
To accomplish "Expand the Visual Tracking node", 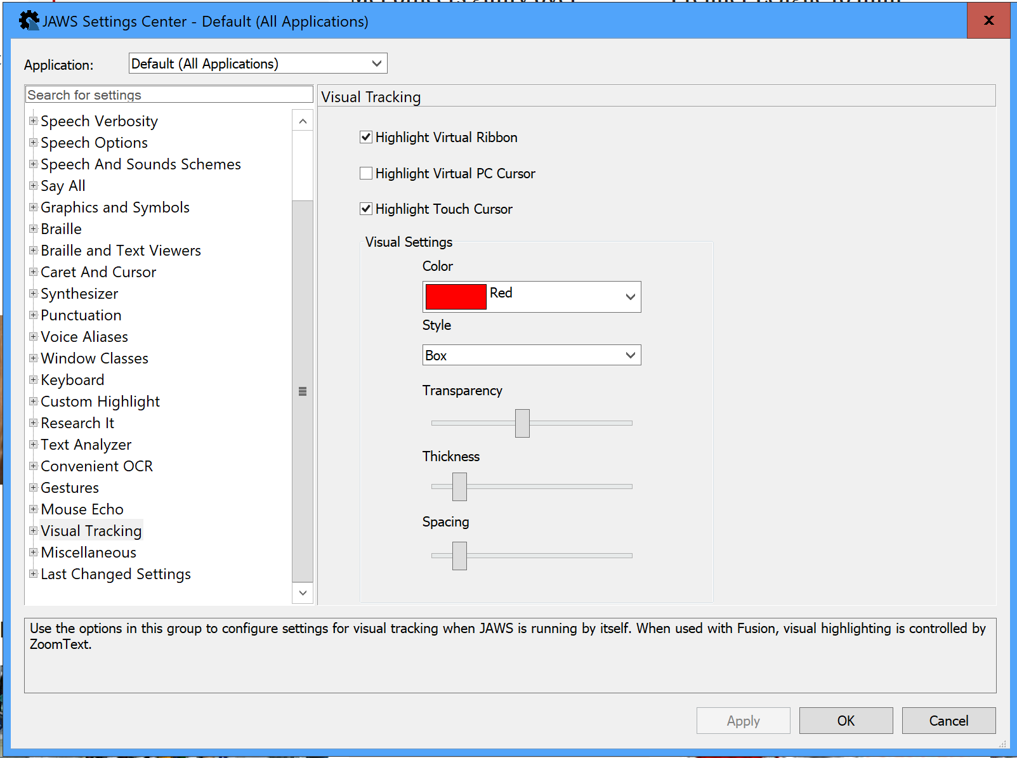I will (x=34, y=530).
